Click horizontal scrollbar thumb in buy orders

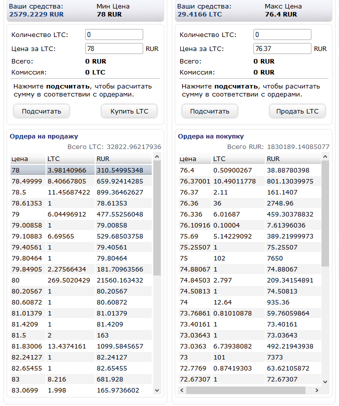point(246,390)
